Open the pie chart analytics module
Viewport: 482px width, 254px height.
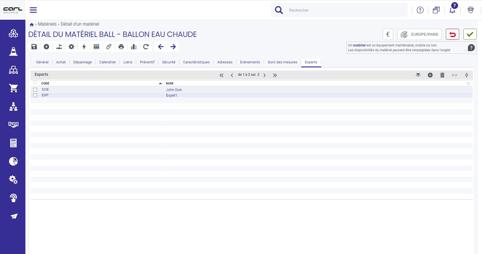tap(13, 161)
